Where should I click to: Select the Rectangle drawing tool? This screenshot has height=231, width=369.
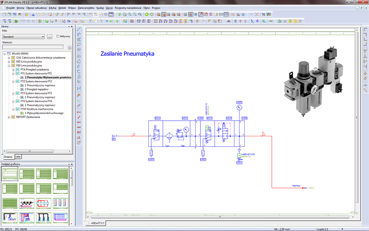coord(79,44)
